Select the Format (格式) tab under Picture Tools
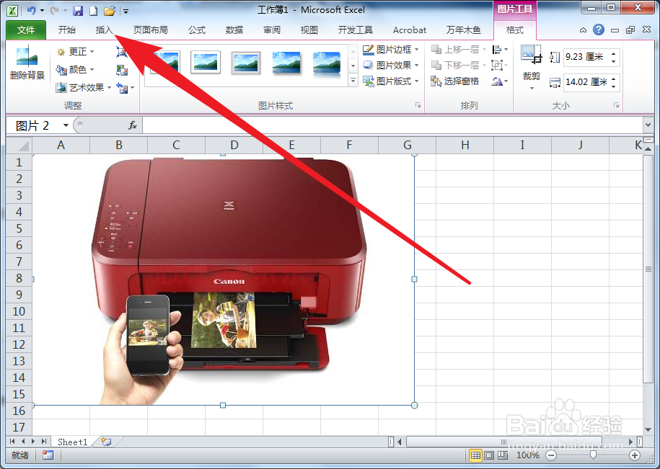Screen dimensions: 660x469 [x=514, y=30]
